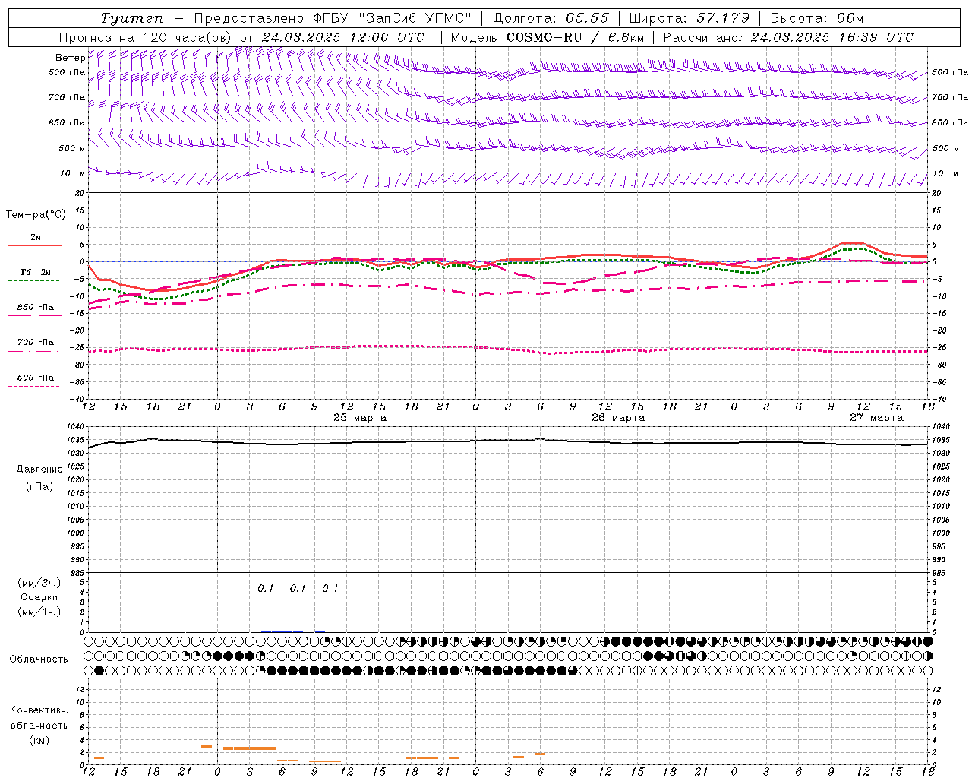The width and height of the screenshot is (972, 778).
Task: Select the '(км)' unit under convective cloudiness
Action: [39, 740]
